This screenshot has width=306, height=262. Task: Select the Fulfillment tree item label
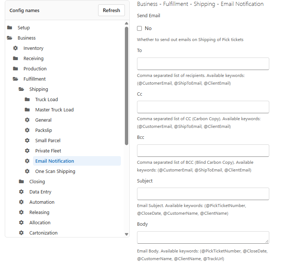click(35, 79)
